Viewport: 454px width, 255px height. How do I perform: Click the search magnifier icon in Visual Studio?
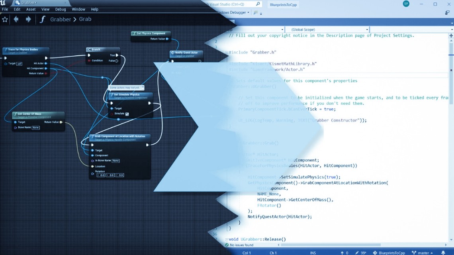click(258, 4)
